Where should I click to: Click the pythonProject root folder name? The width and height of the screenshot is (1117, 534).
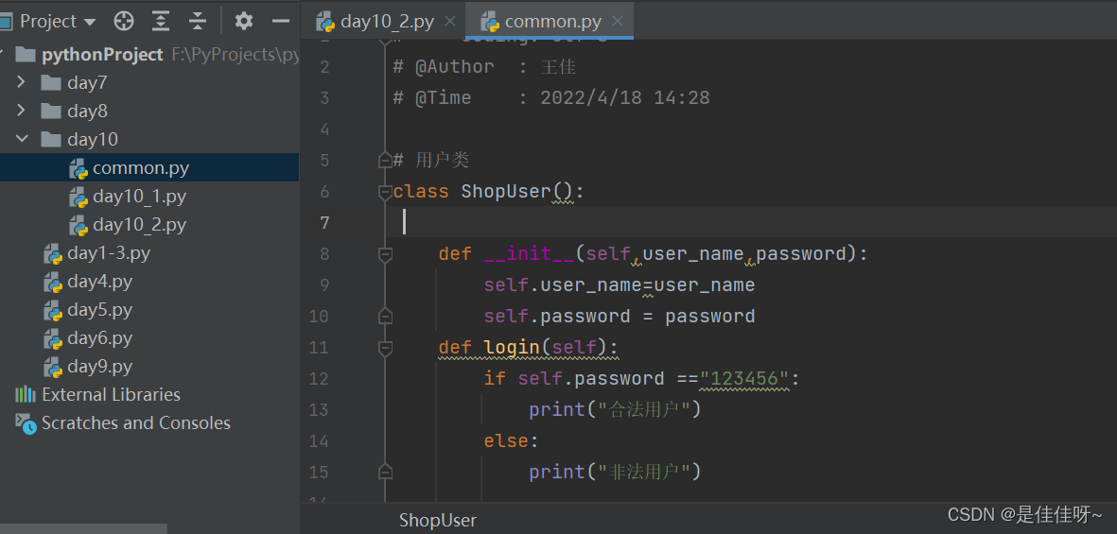[102, 54]
